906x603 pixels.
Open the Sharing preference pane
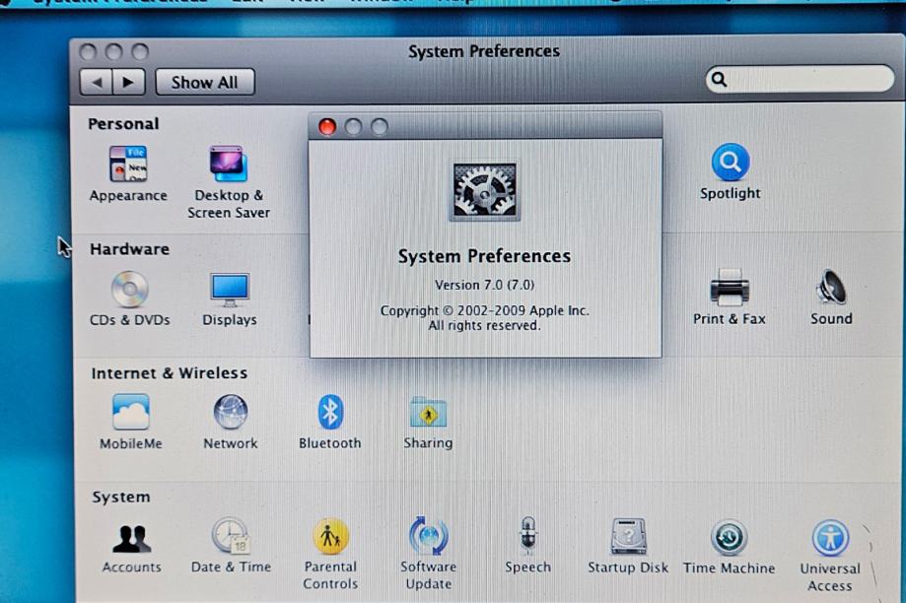[x=428, y=422]
